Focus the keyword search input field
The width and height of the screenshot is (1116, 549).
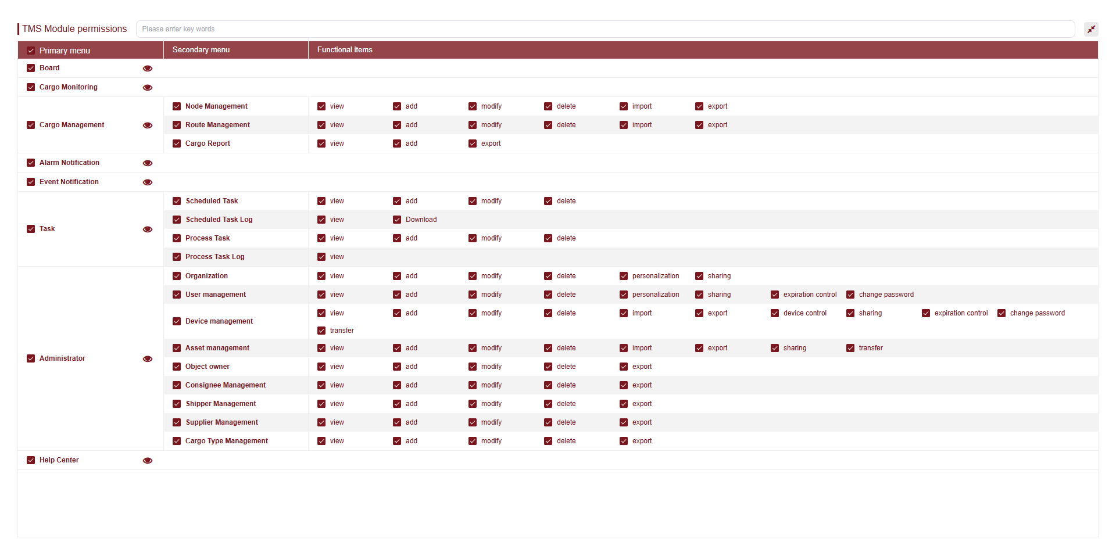point(604,29)
